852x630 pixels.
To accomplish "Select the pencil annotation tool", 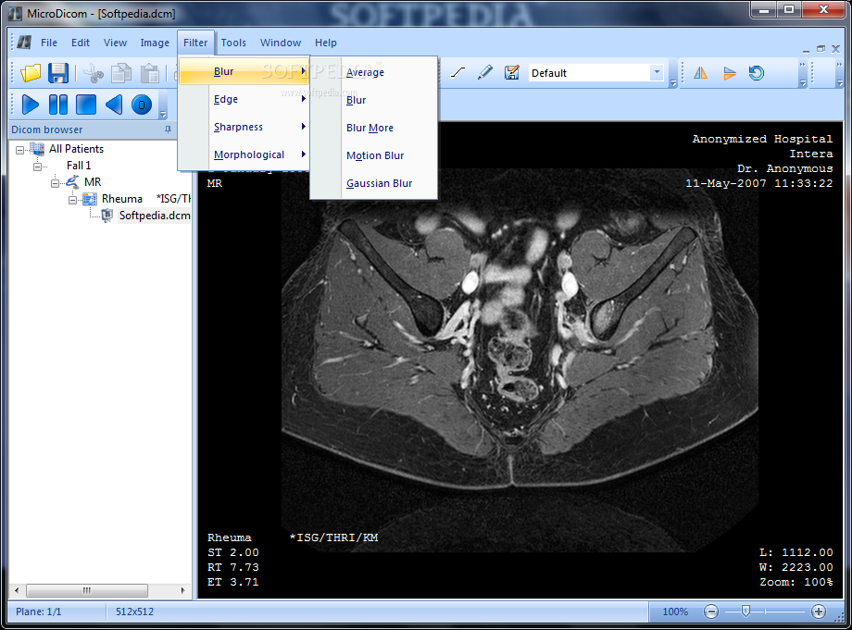I will (484, 72).
